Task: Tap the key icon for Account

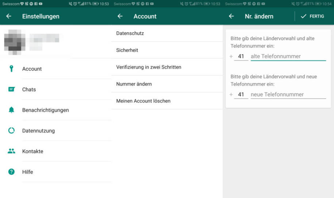Action: pos(11,69)
